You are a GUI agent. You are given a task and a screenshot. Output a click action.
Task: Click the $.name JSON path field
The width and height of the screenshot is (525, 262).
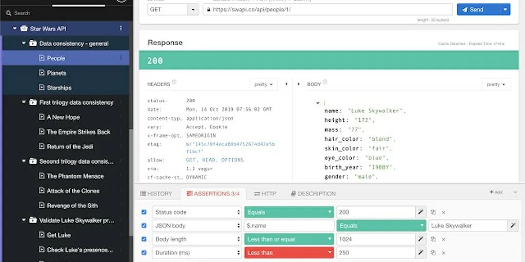[289, 226]
